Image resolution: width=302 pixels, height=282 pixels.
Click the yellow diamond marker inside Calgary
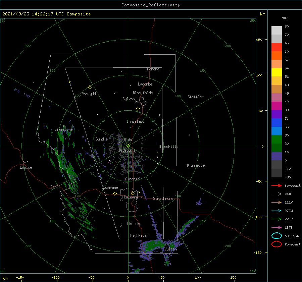coord(133,193)
